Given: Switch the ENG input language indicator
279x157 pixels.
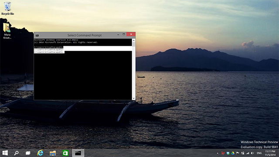Looking at the screenshot, I should point(259,153).
